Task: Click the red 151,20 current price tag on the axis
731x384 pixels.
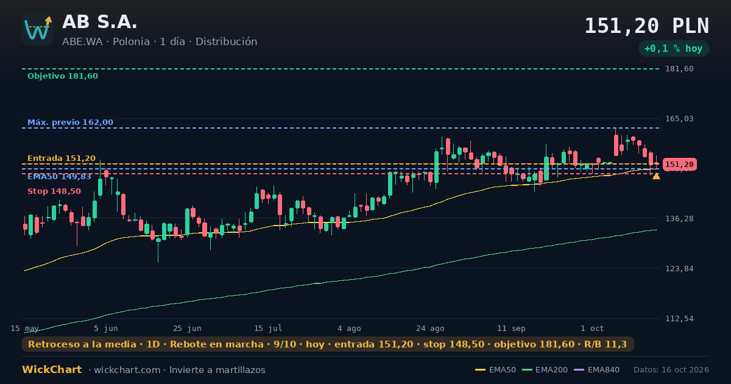Action: coord(679,165)
